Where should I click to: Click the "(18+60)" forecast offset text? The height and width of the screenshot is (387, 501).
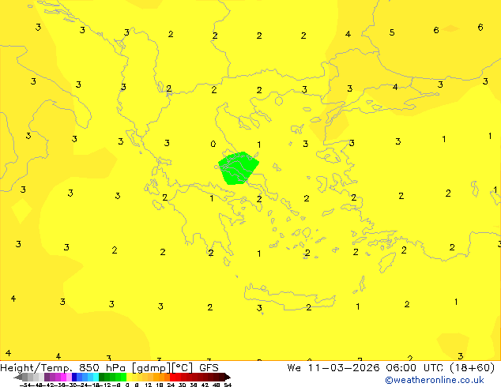[471, 367]
